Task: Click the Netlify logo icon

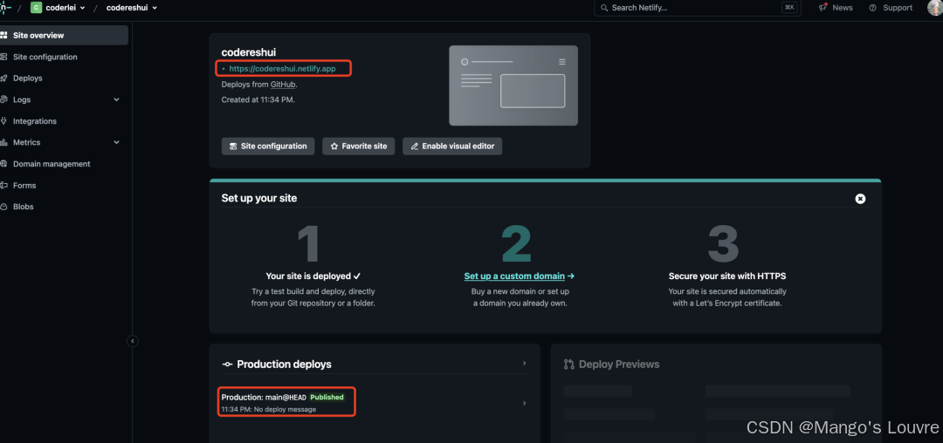Action: tap(5, 8)
